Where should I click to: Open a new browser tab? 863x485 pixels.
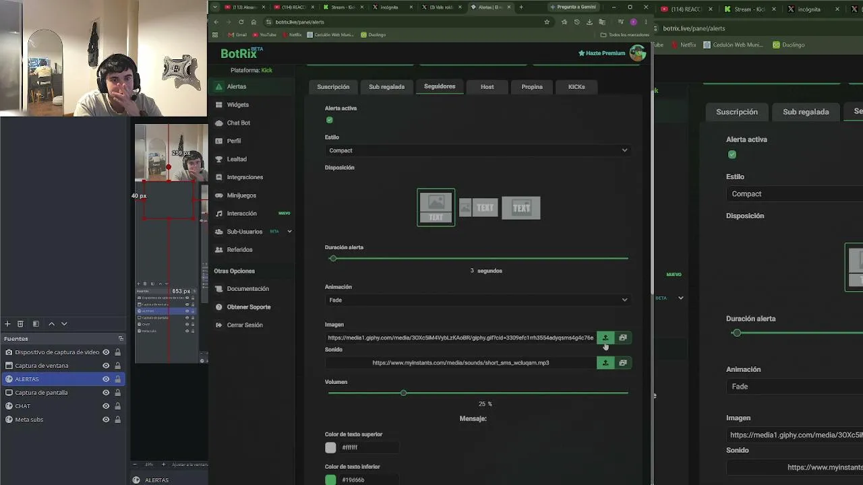[520, 7]
